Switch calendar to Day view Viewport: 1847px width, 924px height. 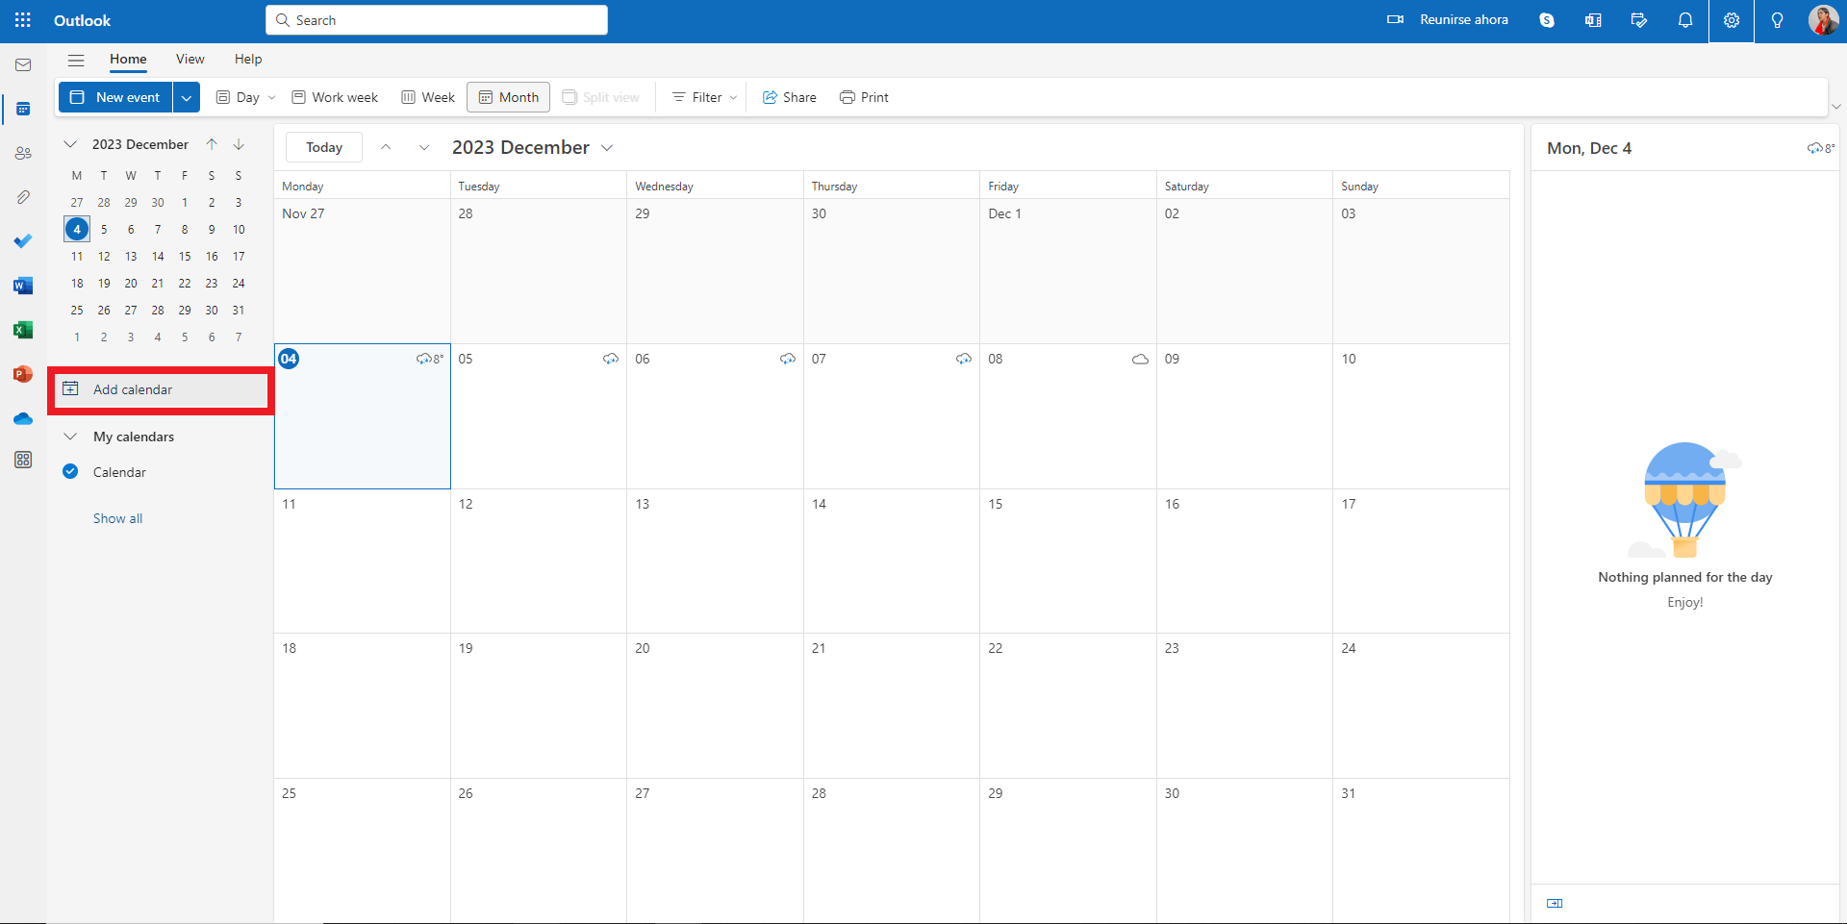click(x=244, y=96)
